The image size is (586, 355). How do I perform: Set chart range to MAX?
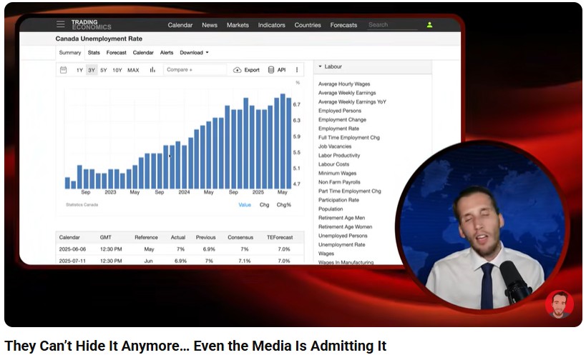pyautogui.click(x=133, y=70)
